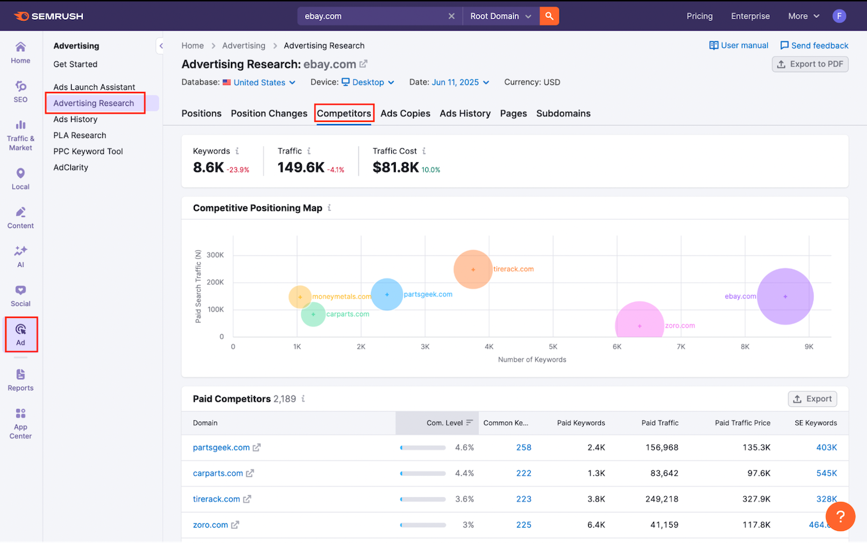
Task: Click the orange search magnifier button
Action: click(x=549, y=16)
